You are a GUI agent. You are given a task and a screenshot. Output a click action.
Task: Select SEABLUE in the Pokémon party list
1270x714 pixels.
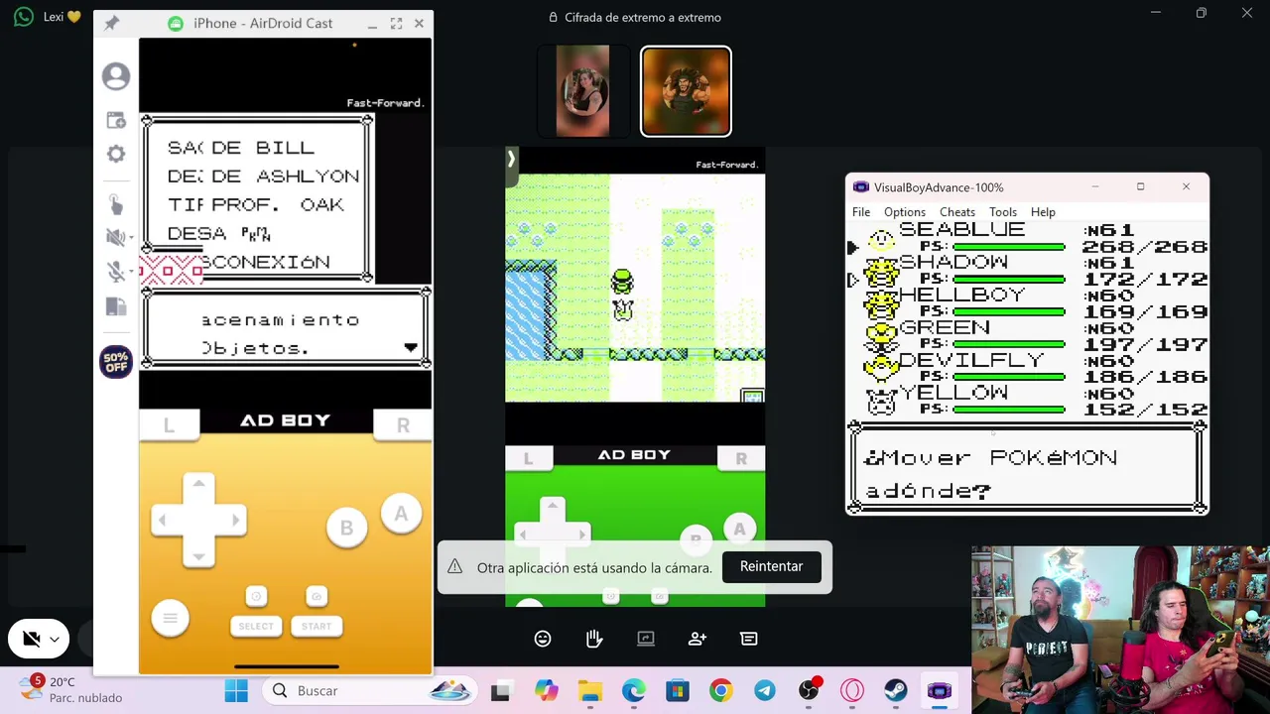[961, 230]
